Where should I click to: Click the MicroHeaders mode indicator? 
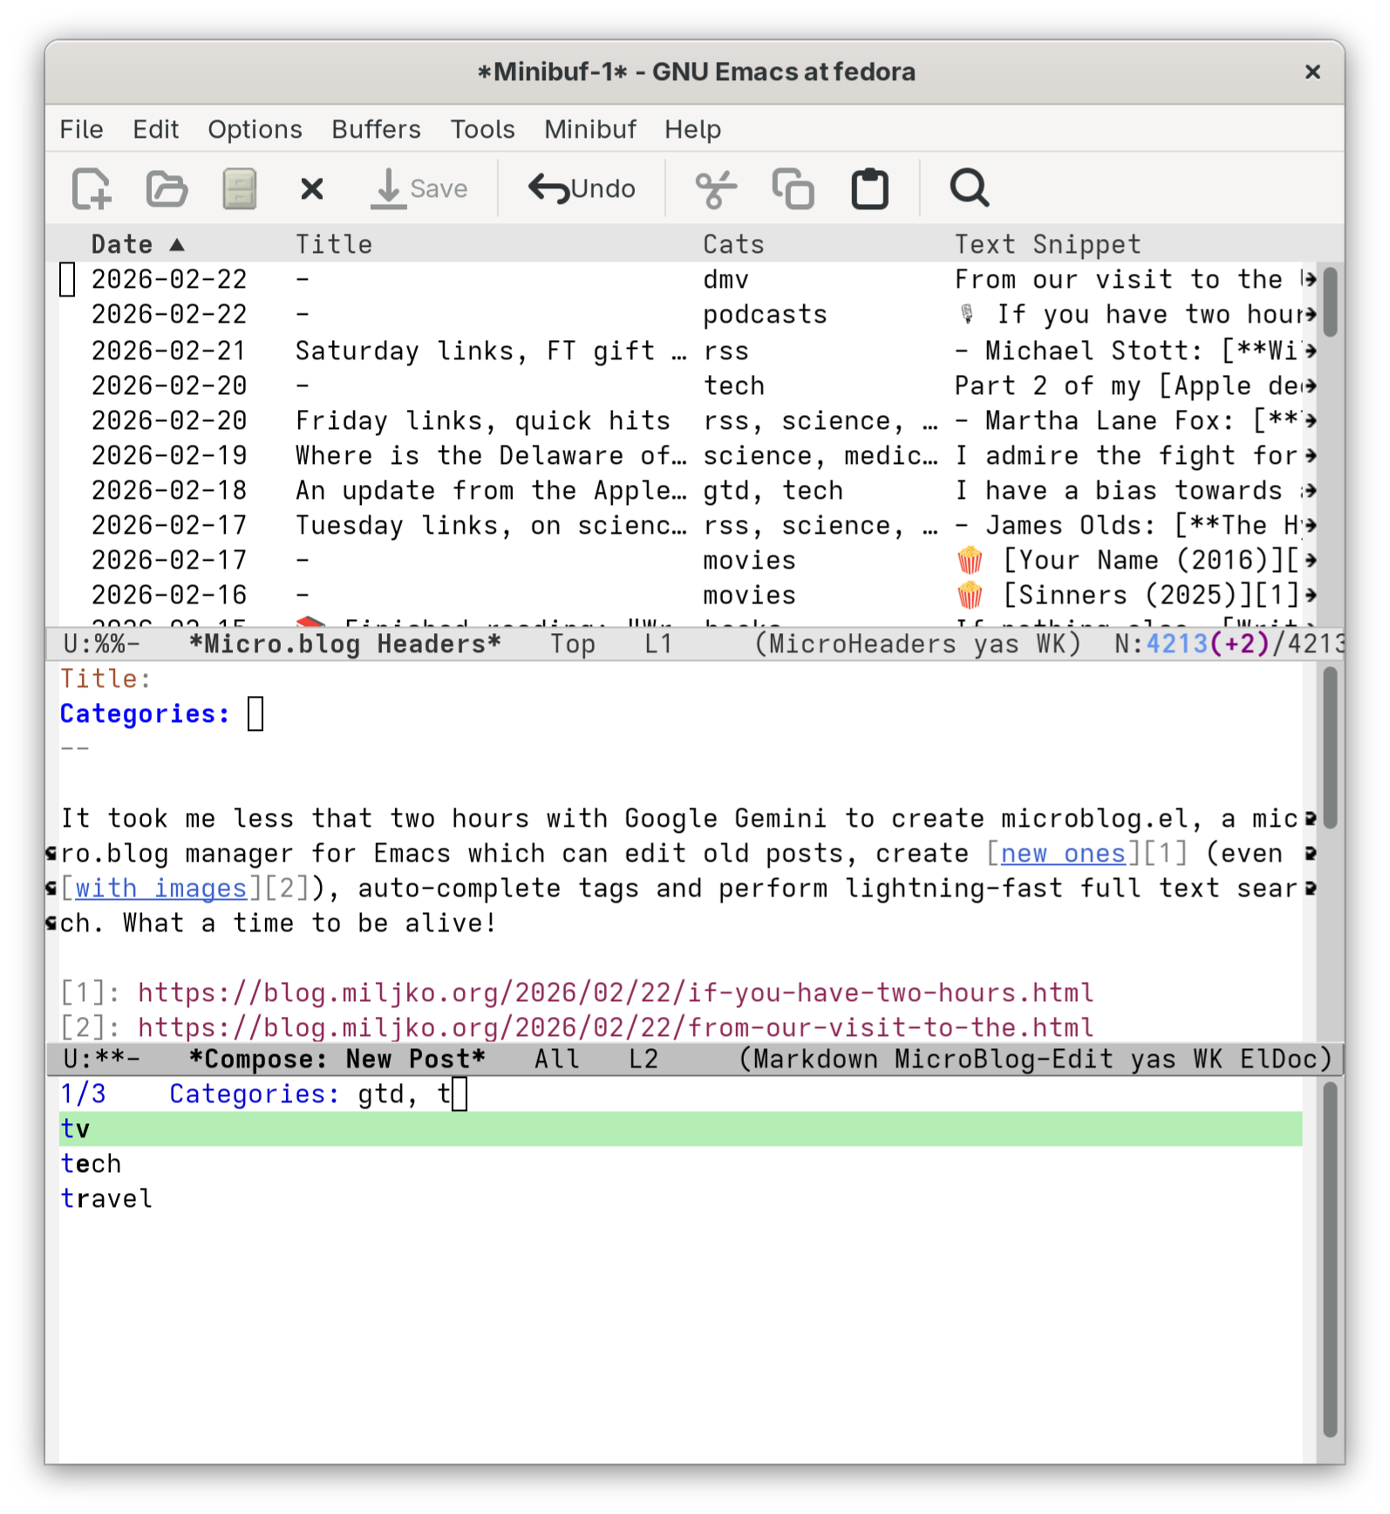point(862,644)
